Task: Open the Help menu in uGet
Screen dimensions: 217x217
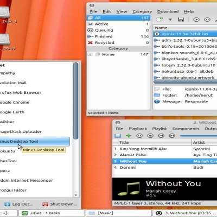Action: [189, 11]
